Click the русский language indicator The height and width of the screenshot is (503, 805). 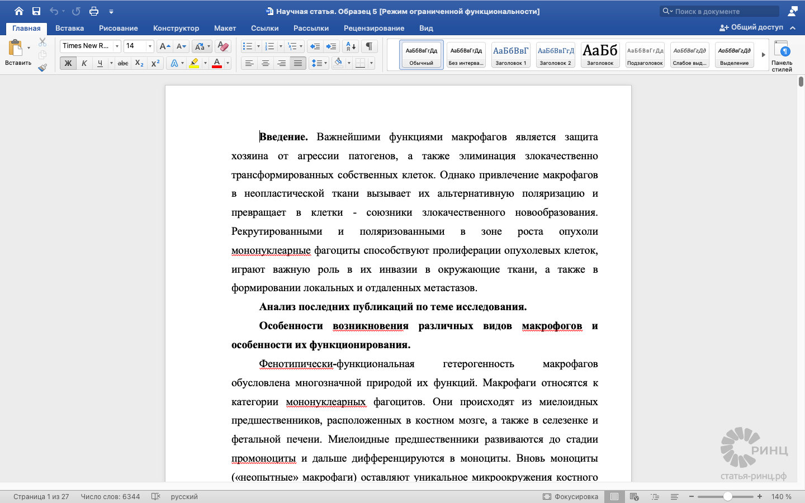tap(184, 496)
